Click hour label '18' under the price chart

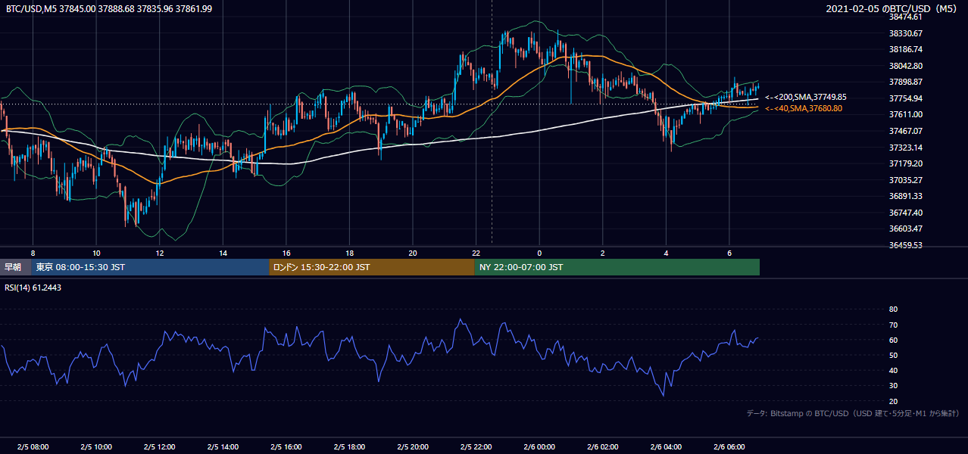[x=350, y=253]
